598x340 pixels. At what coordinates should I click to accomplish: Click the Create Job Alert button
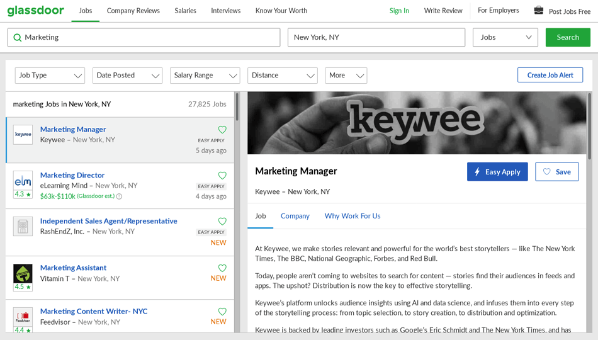click(x=550, y=75)
